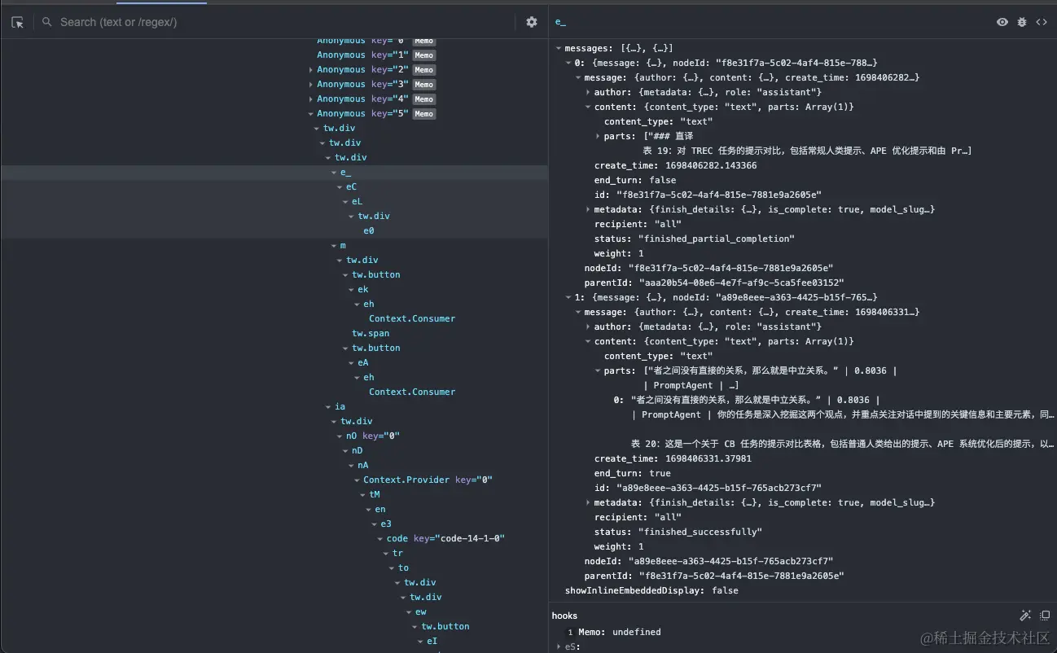Viewport: 1057px width, 653px height.
Task: Expand the Anonymous key="2" component arrow
Action: click(x=311, y=70)
